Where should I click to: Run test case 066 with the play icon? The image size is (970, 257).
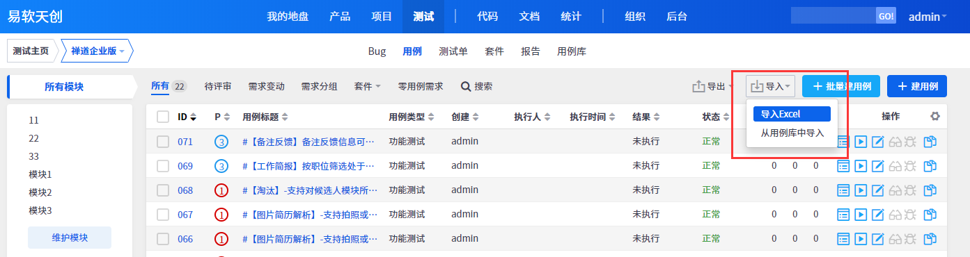point(861,239)
